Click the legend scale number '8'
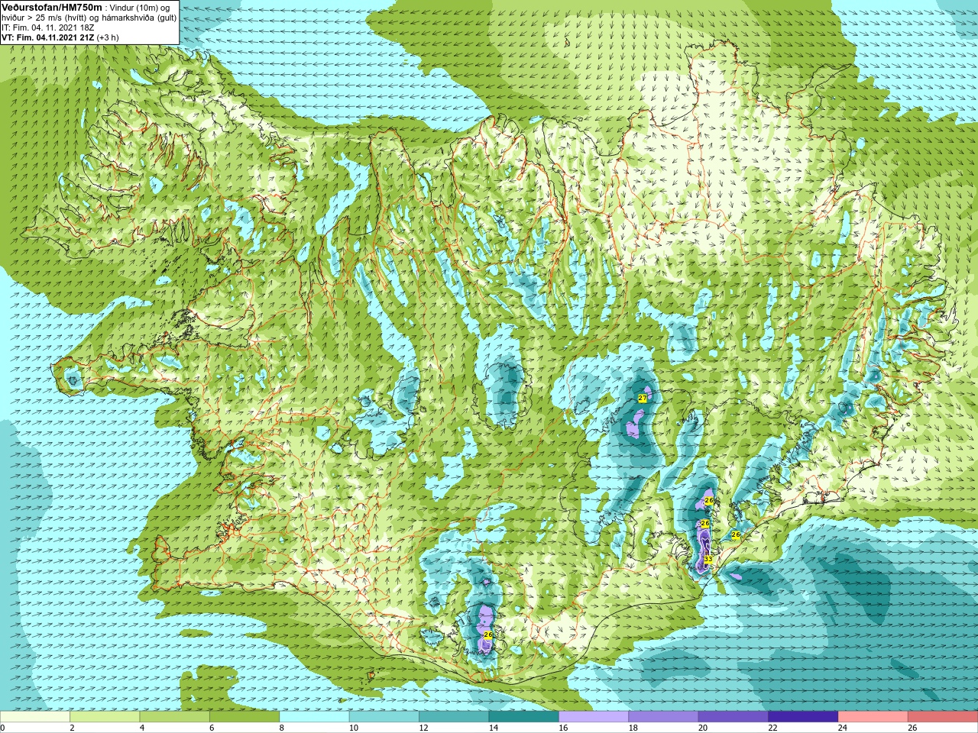This screenshot has height=733, width=978. click(281, 728)
